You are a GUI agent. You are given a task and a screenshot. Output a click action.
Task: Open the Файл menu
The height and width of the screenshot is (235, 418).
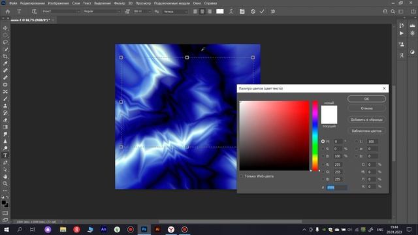coord(13,3)
